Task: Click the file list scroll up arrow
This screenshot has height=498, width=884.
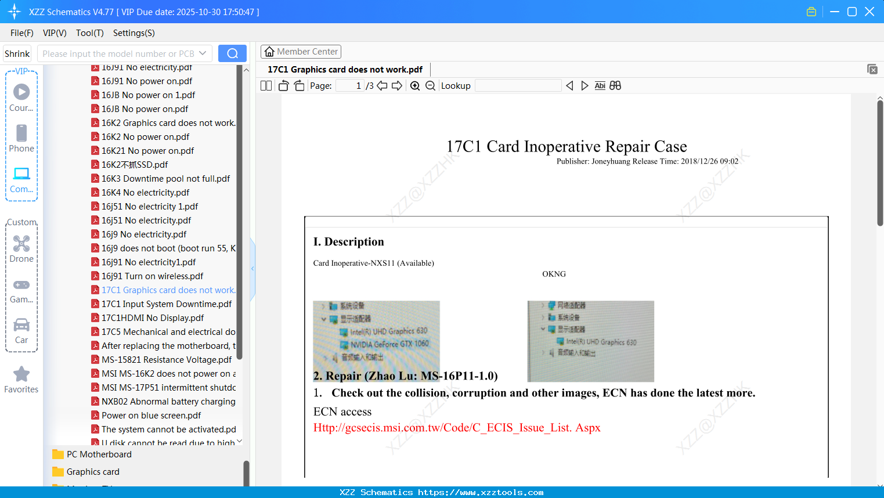Action: pyautogui.click(x=246, y=70)
